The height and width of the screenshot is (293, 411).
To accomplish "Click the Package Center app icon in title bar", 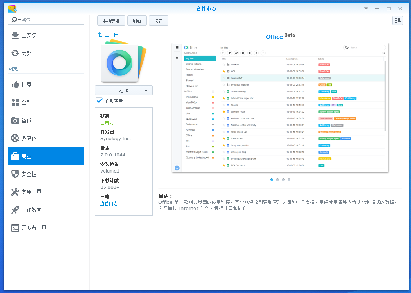I will 12,9.
